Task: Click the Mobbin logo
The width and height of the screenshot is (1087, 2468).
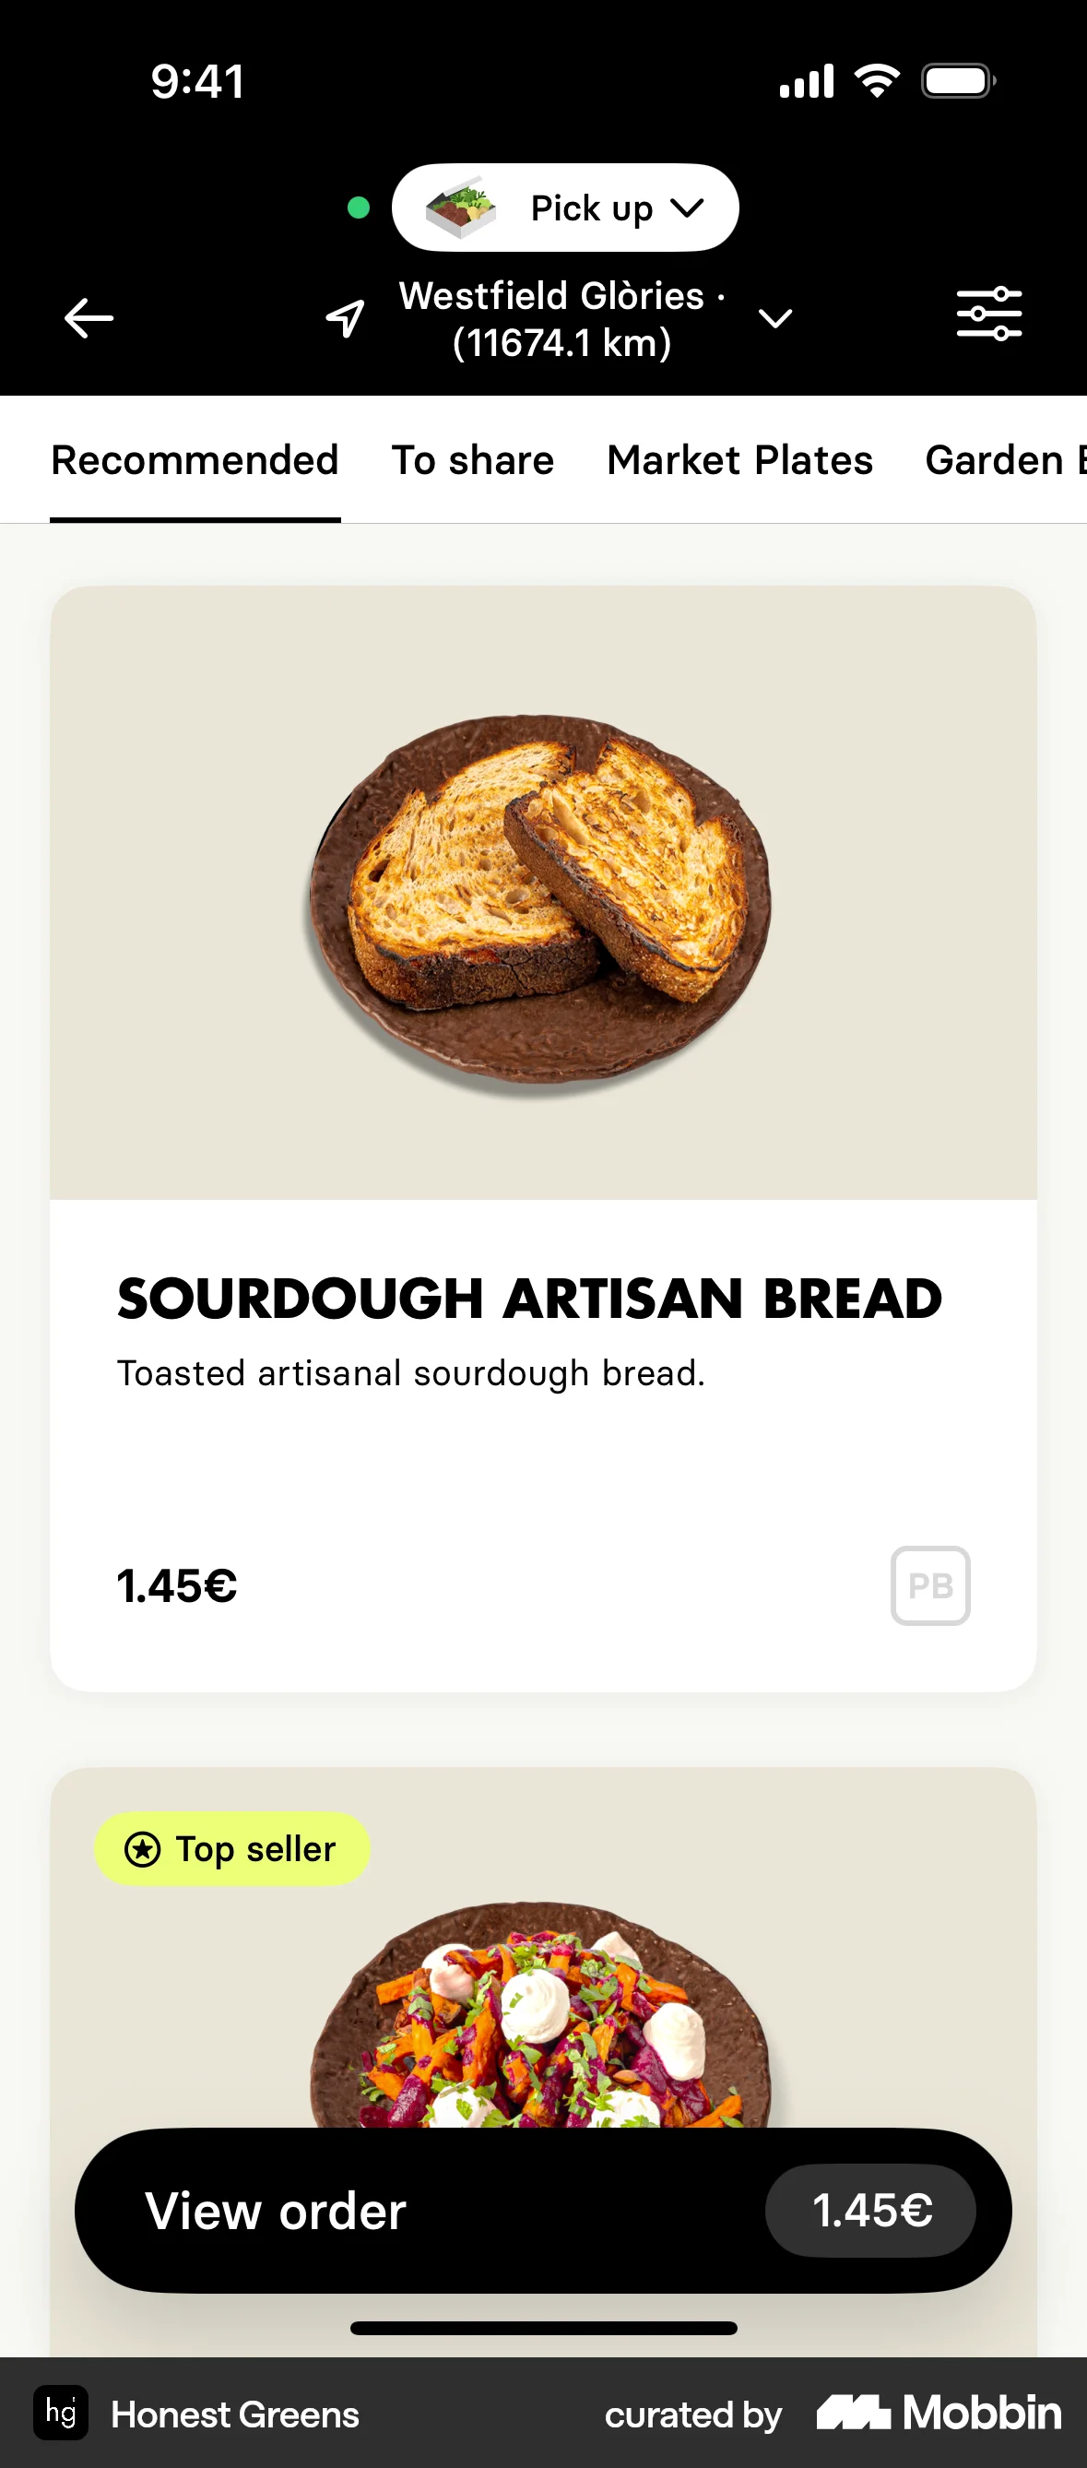Action: [x=939, y=2413]
